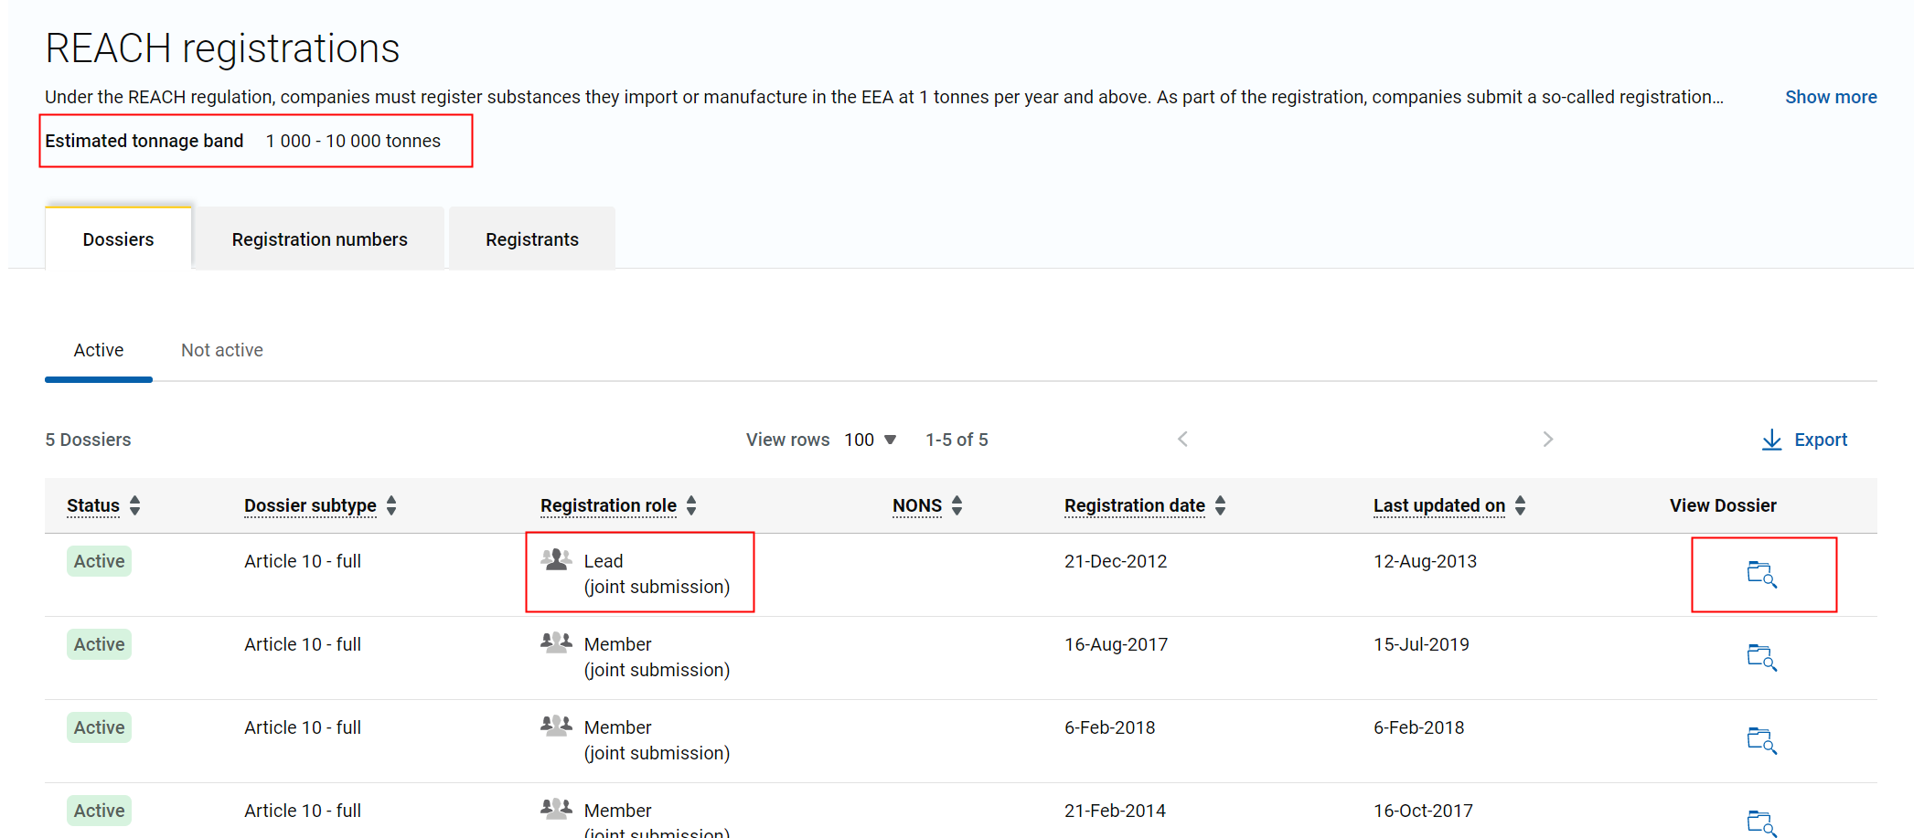Click the Export link text
The height and width of the screenshot is (838, 1924).
coord(1820,440)
